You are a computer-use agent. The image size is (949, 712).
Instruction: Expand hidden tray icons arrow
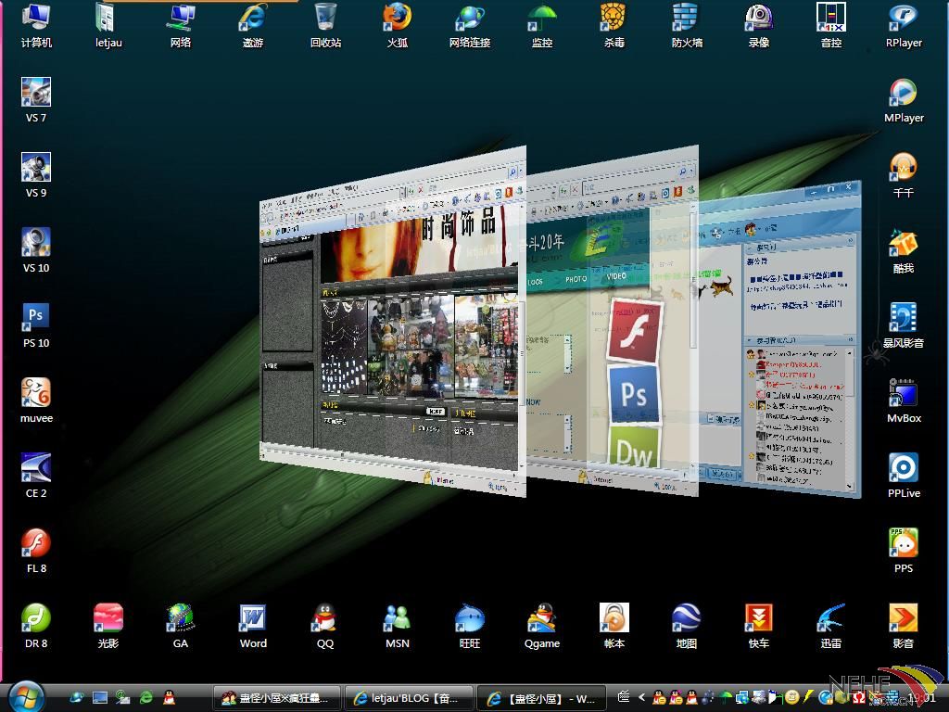(x=641, y=697)
